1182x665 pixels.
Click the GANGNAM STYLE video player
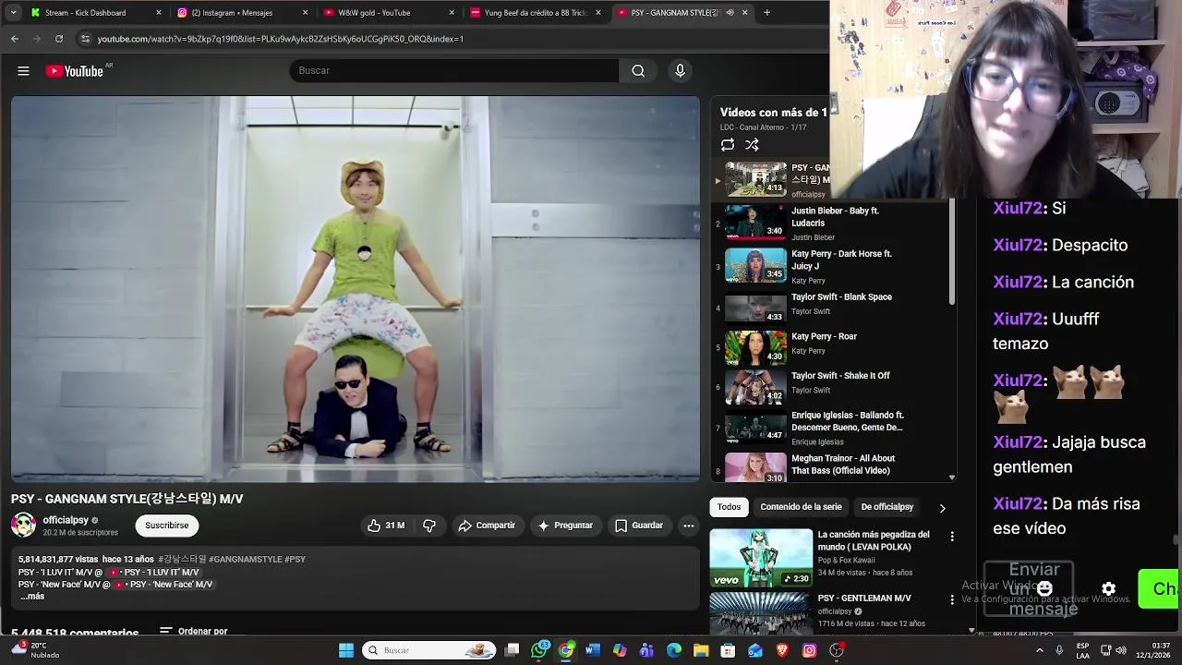356,289
